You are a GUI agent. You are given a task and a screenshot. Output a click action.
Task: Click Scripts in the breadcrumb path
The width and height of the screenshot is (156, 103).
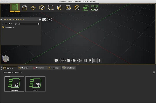coord(17,72)
